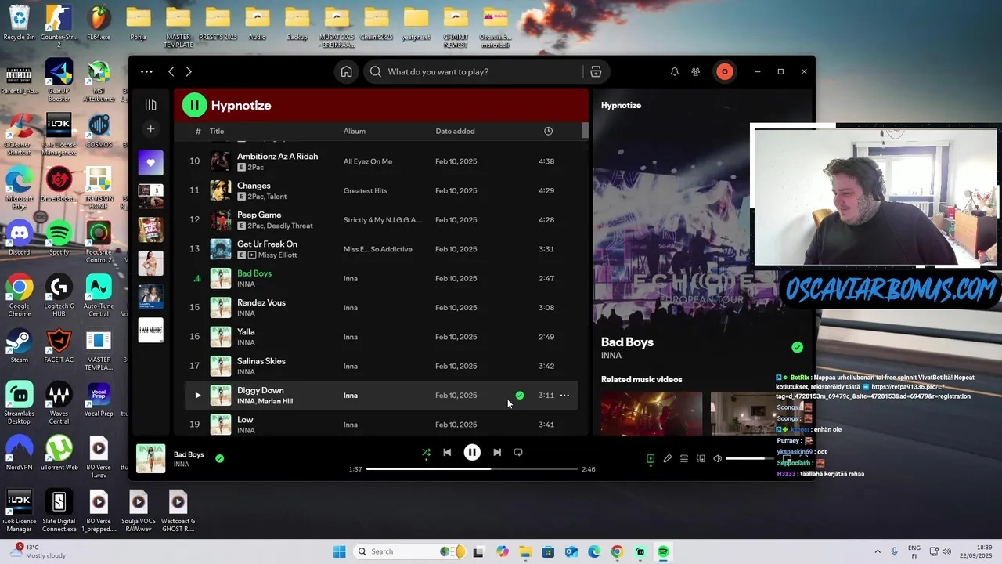Select the Salinas Skies track title
The height and width of the screenshot is (564, 1002).
coord(261,361)
